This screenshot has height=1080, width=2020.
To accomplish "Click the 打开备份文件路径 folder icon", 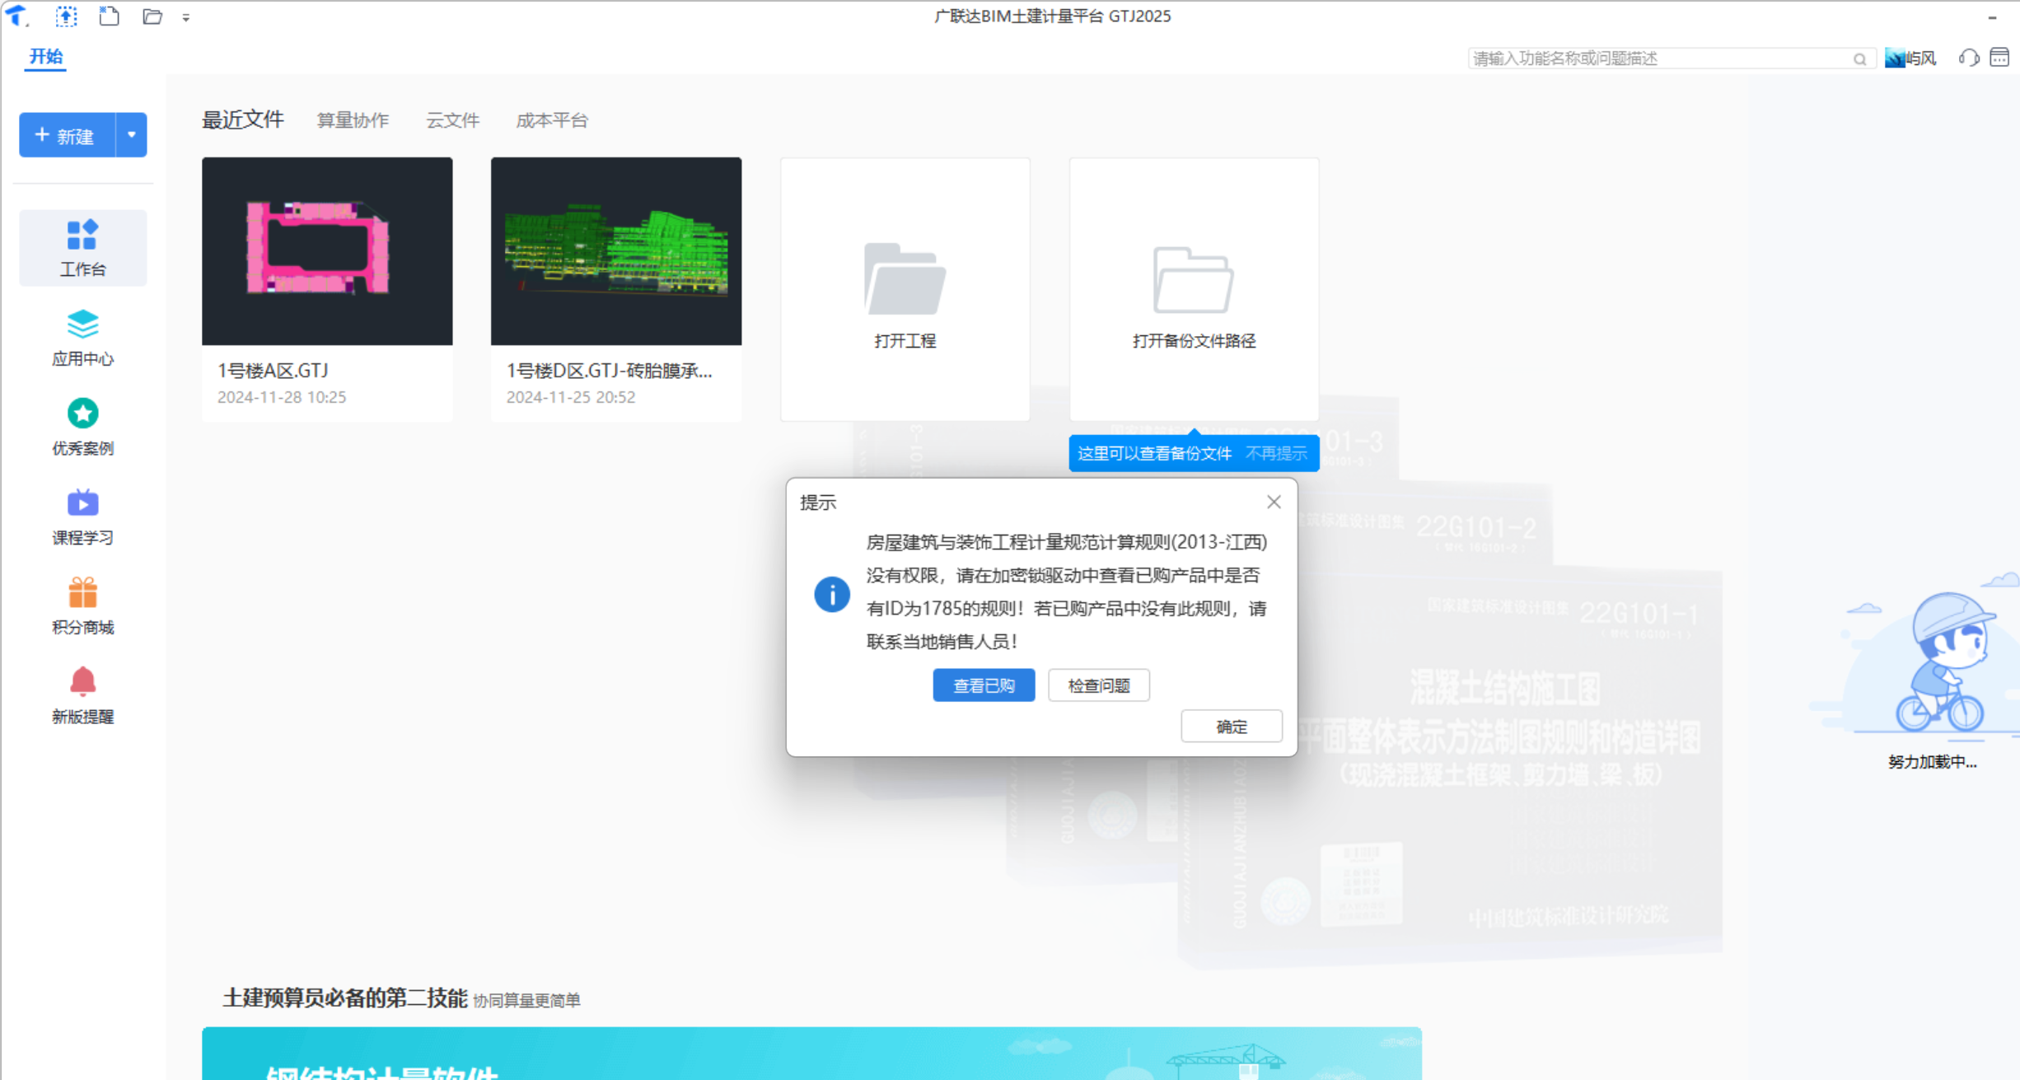I will click(1194, 279).
